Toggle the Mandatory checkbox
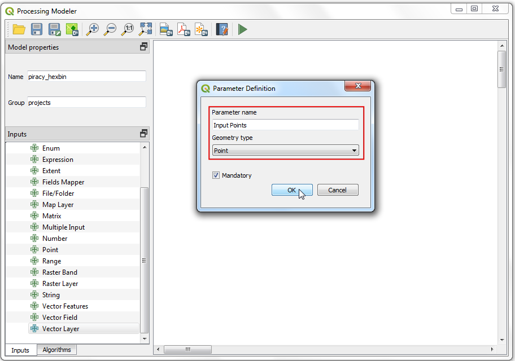 click(216, 175)
